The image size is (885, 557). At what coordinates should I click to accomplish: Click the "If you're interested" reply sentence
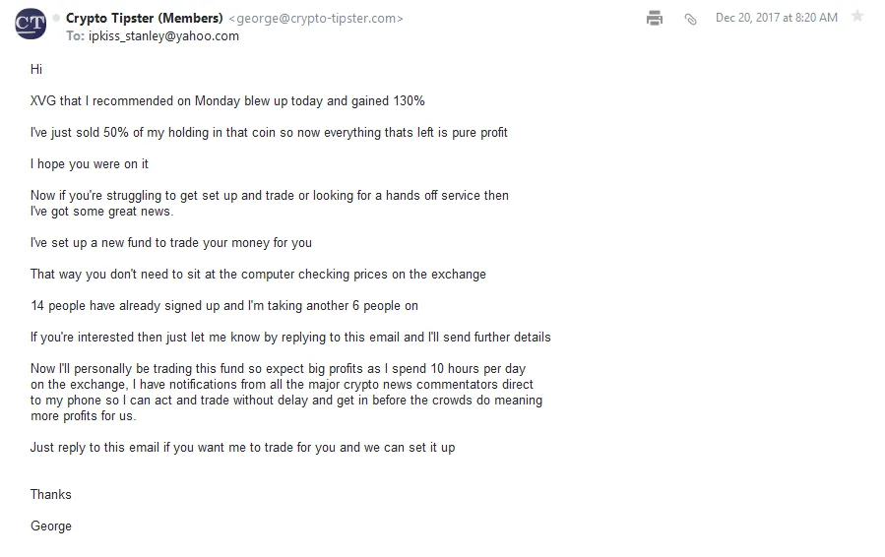coord(290,338)
